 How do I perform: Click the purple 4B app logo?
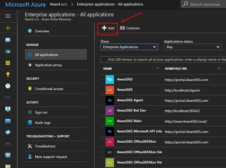coord(110,111)
